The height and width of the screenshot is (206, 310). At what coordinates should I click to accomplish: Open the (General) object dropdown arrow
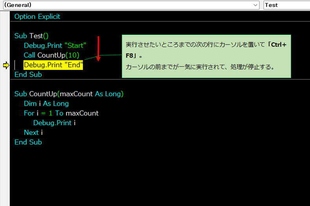pyautogui.click(x=255, y=5)
